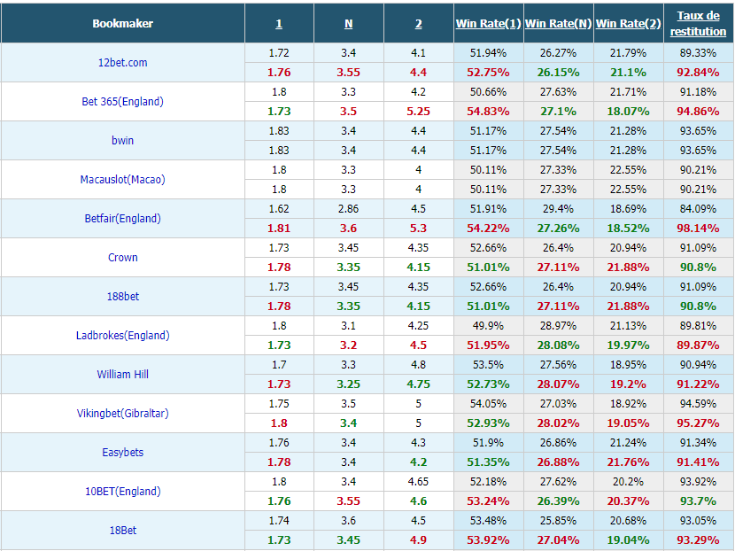
Task: Select Betfair away odds 5.3
Action: [418, 228]
